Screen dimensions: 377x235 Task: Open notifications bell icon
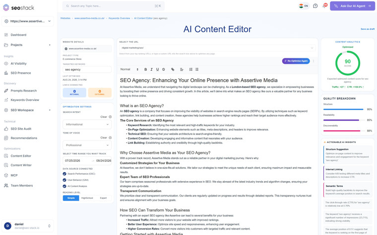click(324, 6)
